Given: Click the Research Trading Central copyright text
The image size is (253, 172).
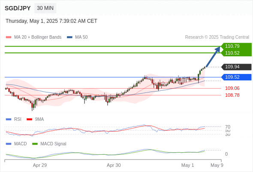Looking at the screenshot, I should (217, 37).
